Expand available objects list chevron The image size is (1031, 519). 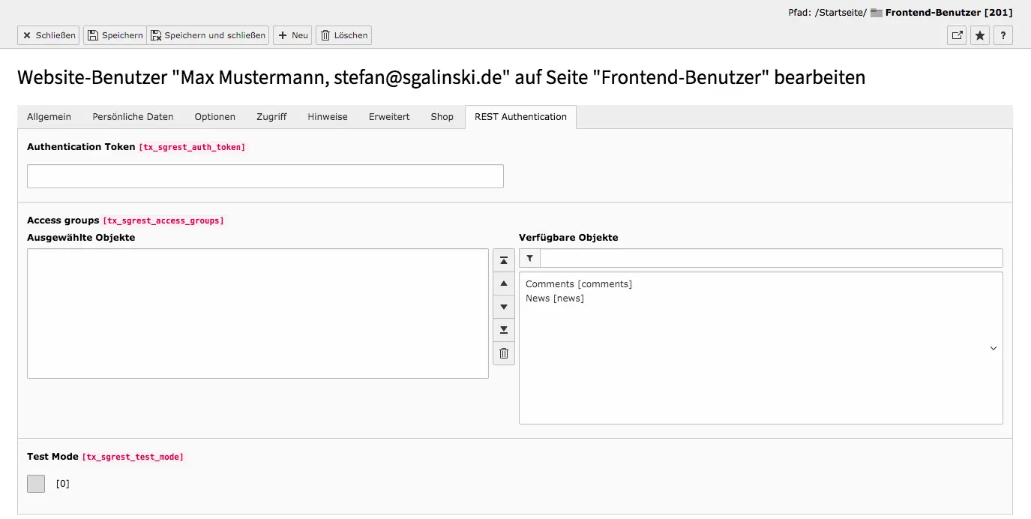[x=994, y=348]
